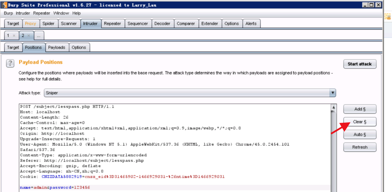The image size is (392, 192).
Task: Switch to the Proxy tab
Action: [x=31, y=24]
